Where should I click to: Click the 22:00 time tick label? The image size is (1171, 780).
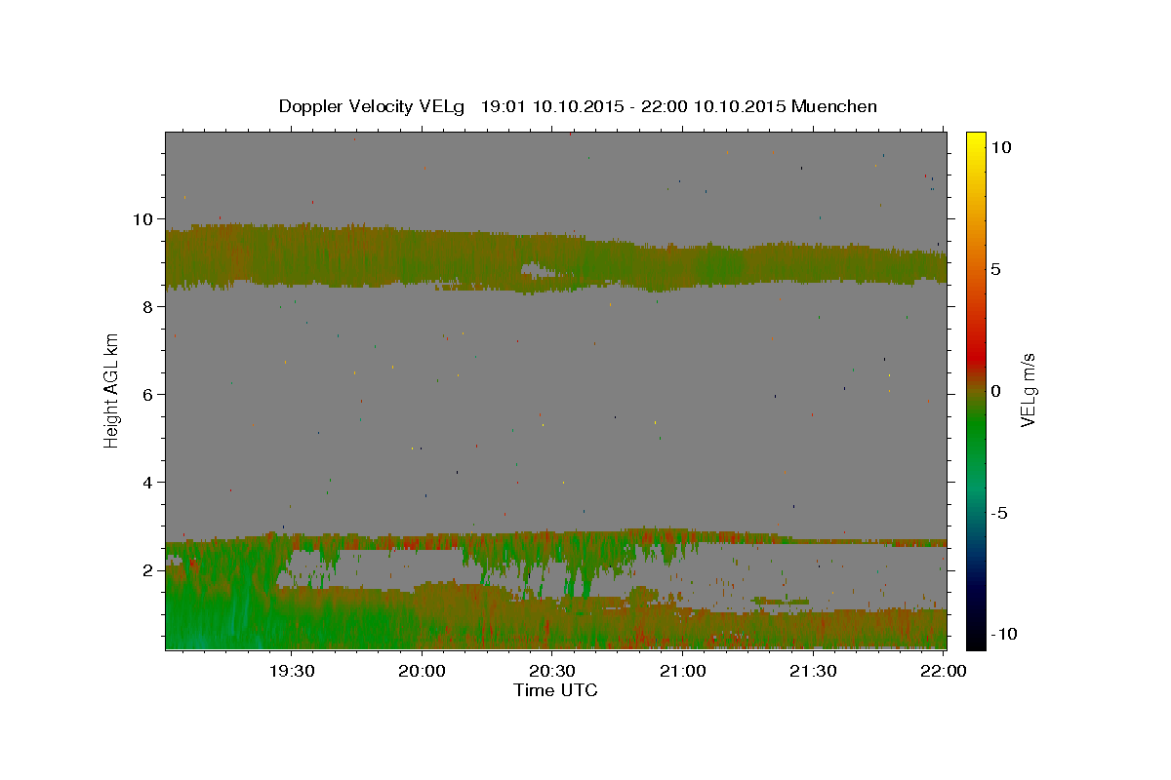[944, 671]
